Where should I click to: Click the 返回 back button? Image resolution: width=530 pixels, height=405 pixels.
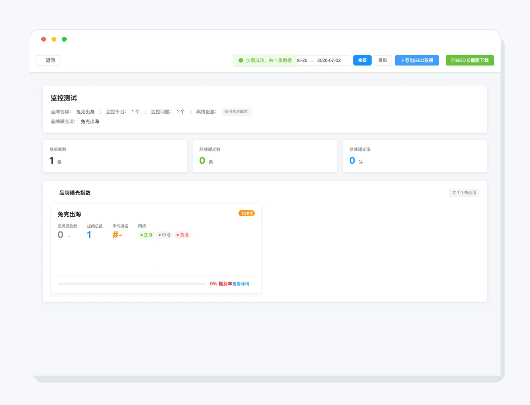48,60
